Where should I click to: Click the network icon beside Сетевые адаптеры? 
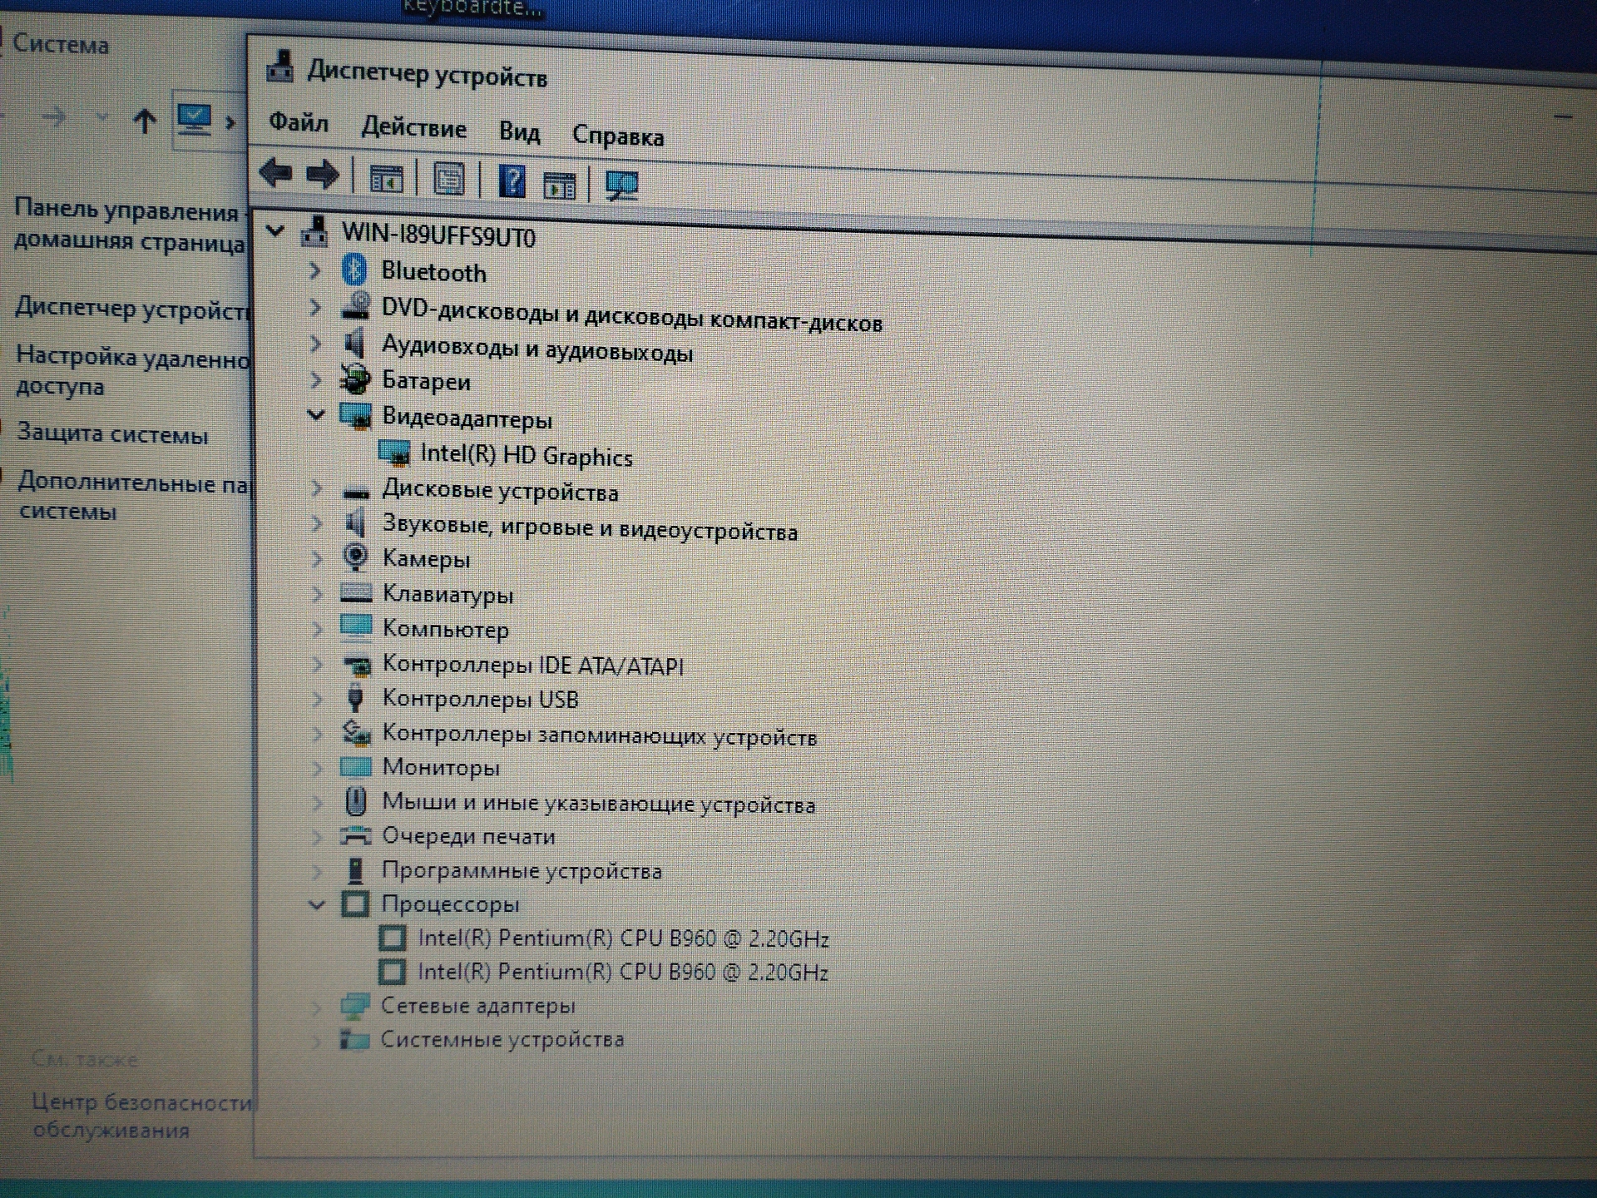(354, 1006)
